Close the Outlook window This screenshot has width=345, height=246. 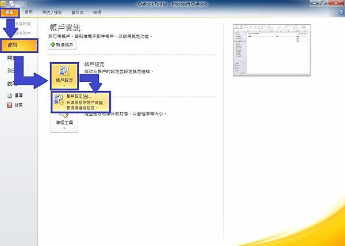coord(336,3)
